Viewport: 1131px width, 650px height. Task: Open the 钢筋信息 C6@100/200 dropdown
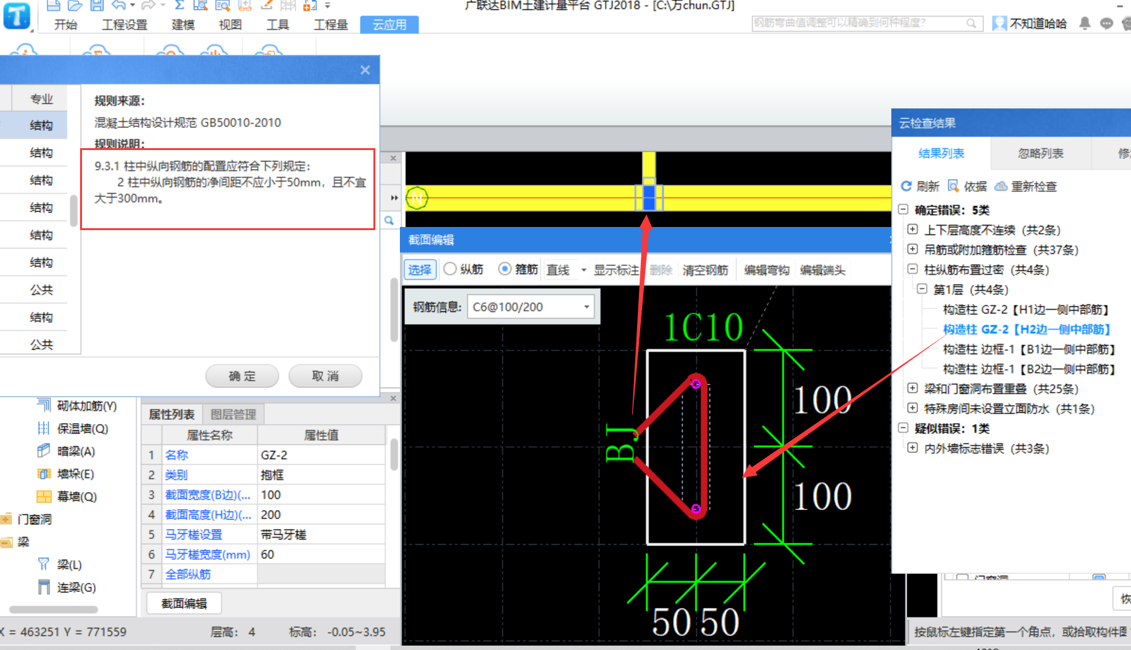pos(586,307)
